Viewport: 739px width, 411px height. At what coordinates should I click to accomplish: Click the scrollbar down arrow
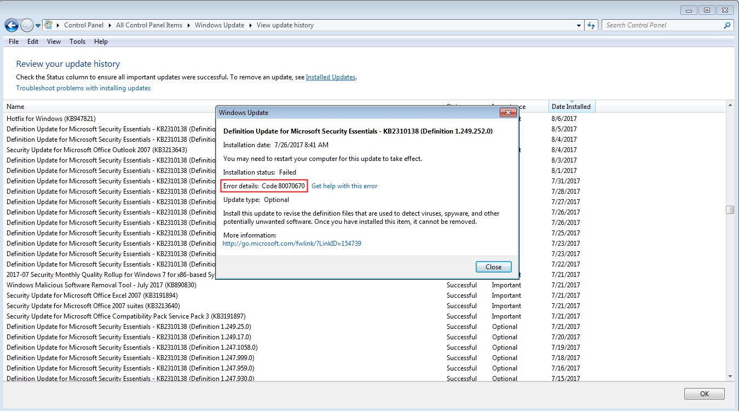point(730,377)
